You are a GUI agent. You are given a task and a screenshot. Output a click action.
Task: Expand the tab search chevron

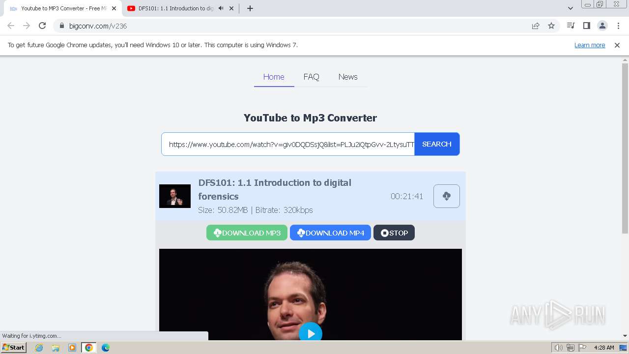[570, 8]
